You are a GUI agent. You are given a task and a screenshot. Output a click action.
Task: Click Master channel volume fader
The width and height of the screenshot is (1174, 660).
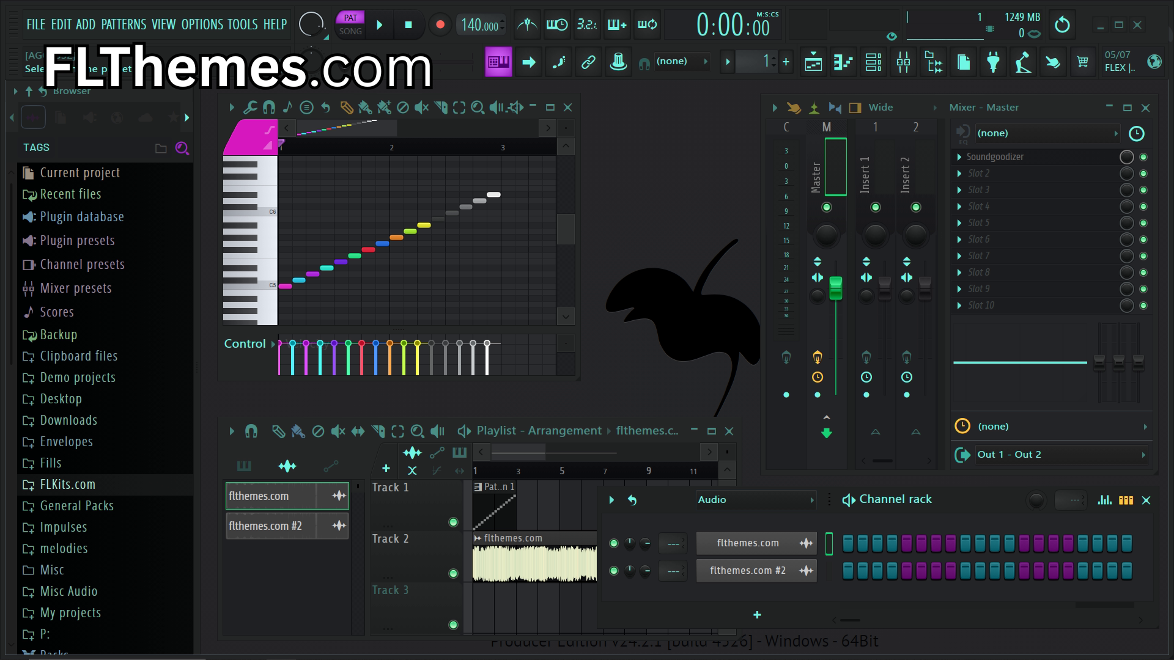click(x=835, y=288)
